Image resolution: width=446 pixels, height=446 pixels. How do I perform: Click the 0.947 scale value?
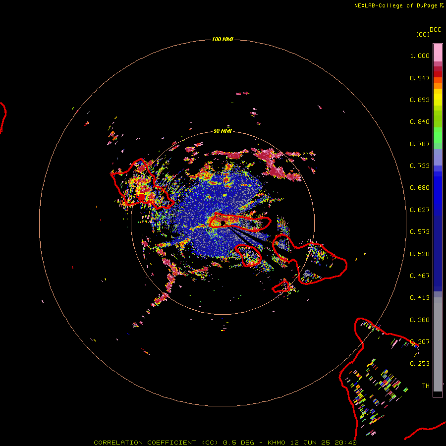point(420,78)
